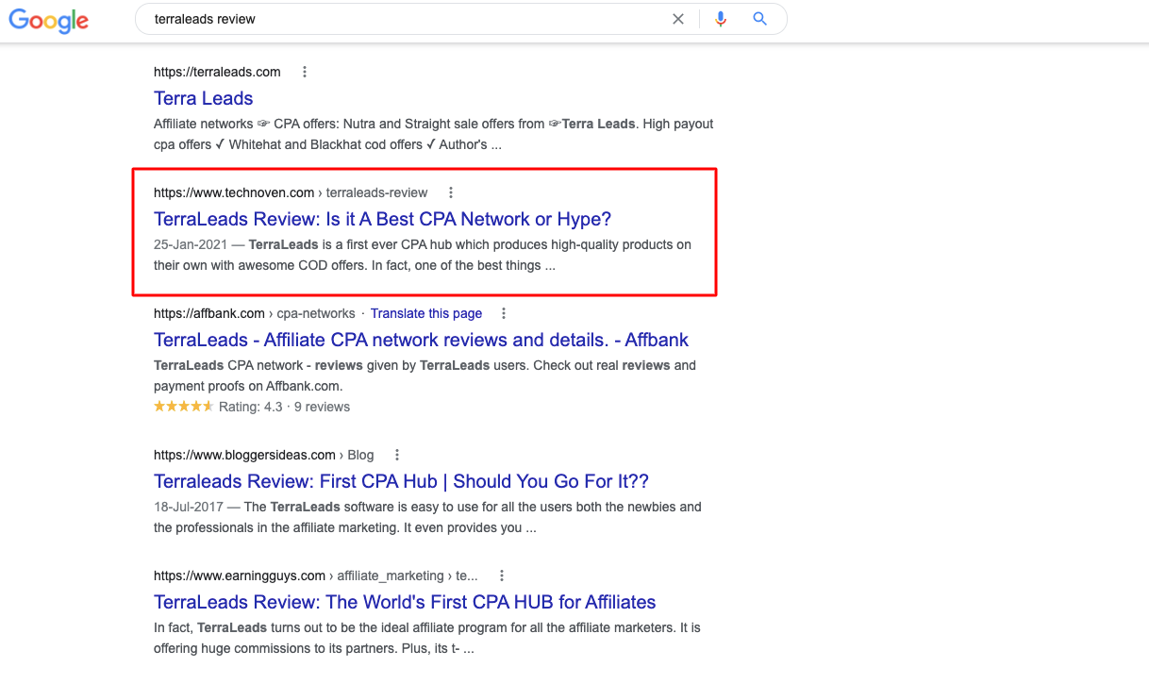
Task: Open three-dot menu for affbank.com result
Action: click(x=504, y=313)
